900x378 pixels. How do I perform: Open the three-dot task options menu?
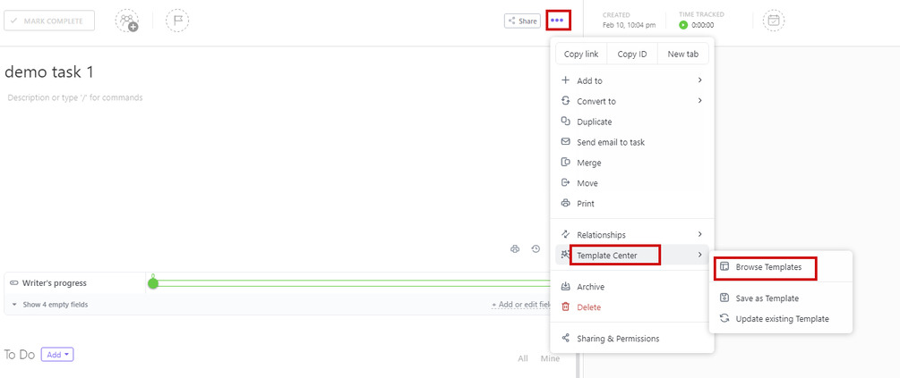[558, 21]
